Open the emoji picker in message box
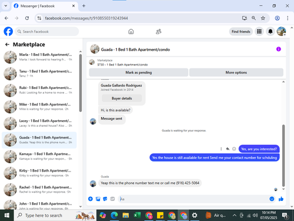This screenshot has height=221, width=294. 272,199
